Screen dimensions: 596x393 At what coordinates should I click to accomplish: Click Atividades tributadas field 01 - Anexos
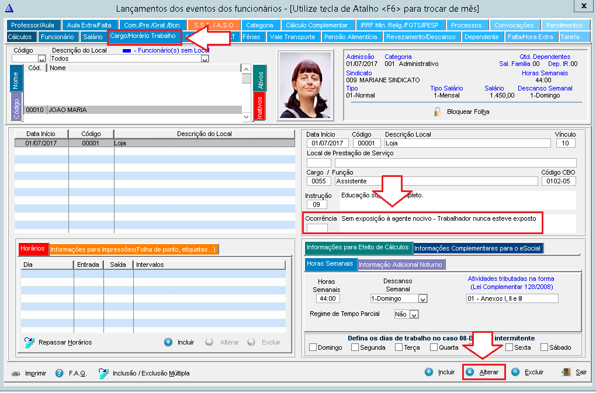[x=512, y=298]
